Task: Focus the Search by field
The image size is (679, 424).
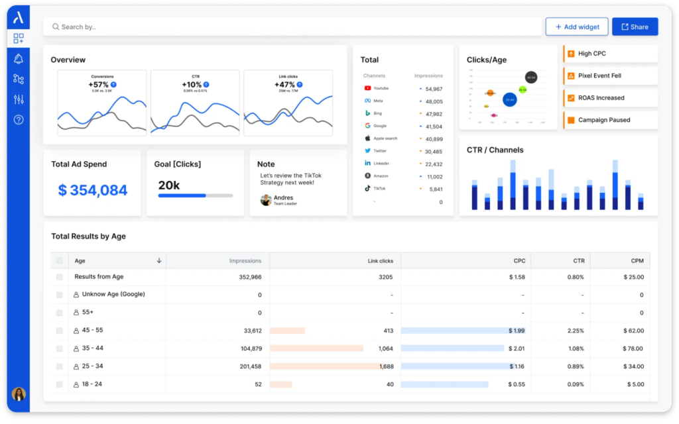Action: pos(292,26)
